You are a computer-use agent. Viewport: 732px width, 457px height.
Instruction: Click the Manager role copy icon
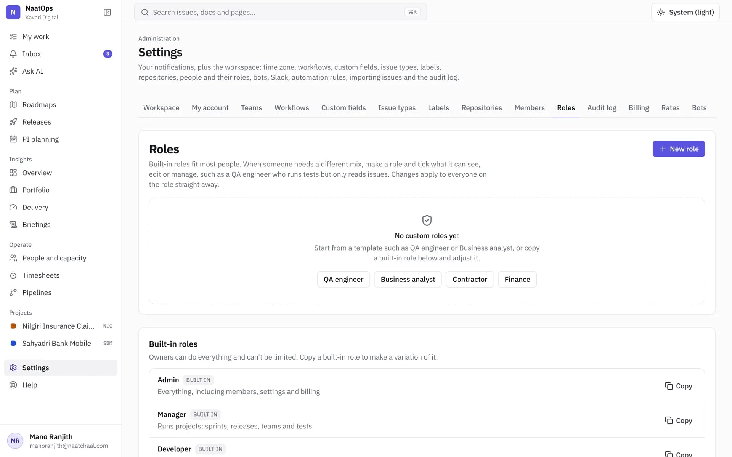669,420
